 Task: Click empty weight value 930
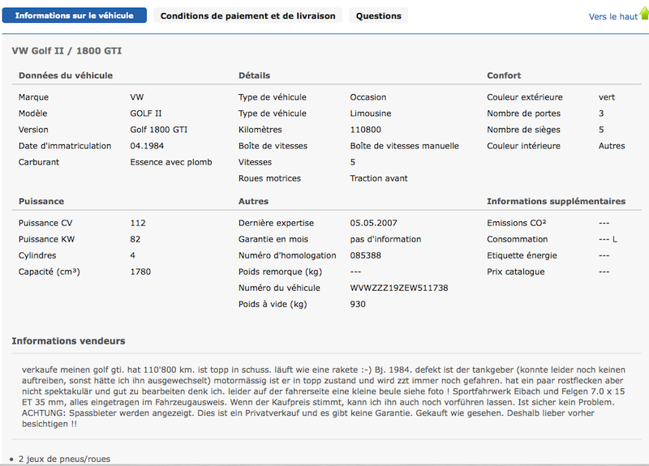click(358, 304)
